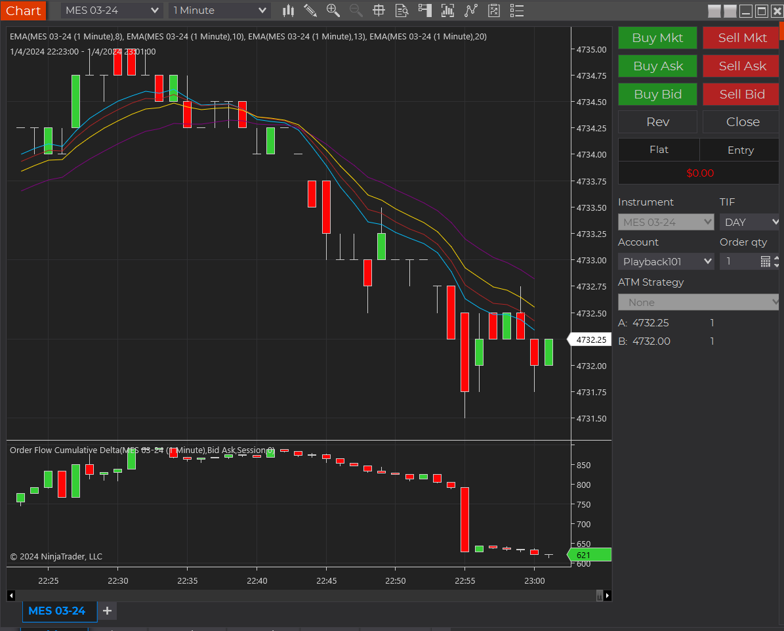Click the Entry position cell
The image size is (784, 631).
(x=740, y=150)
